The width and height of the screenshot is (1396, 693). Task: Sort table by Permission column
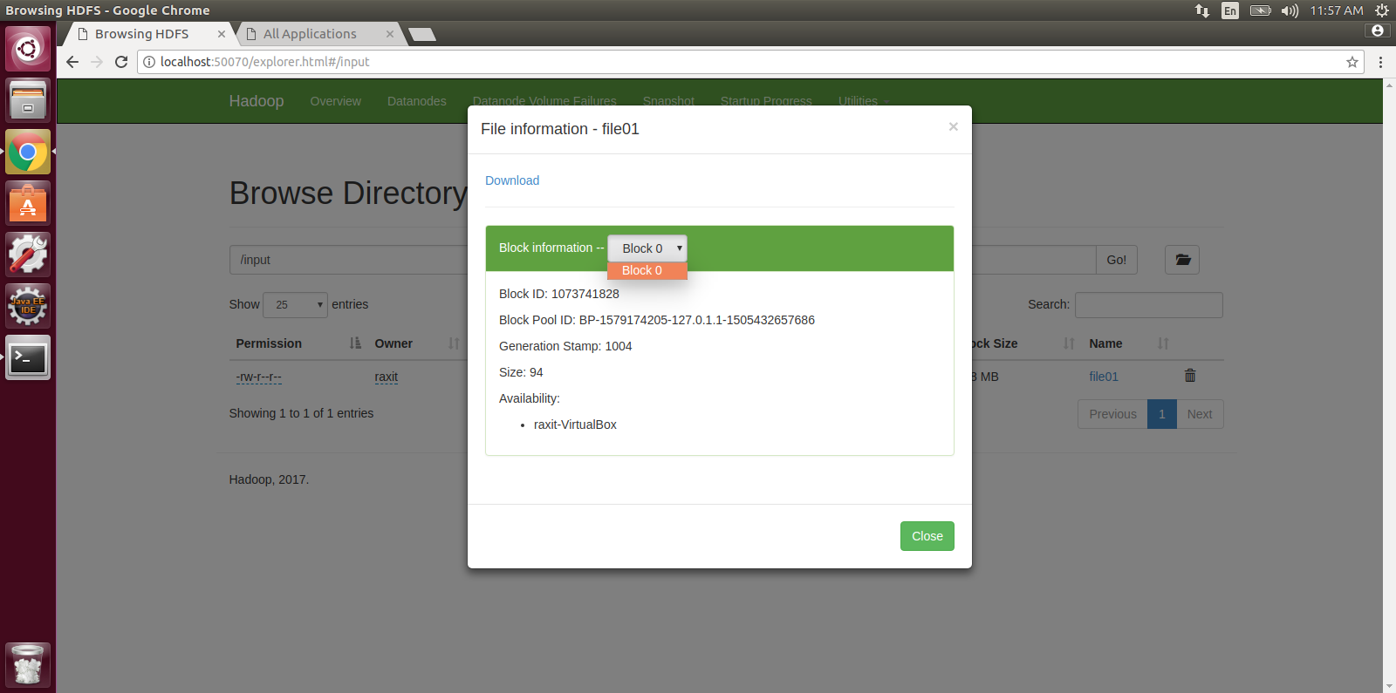[297, 343]
